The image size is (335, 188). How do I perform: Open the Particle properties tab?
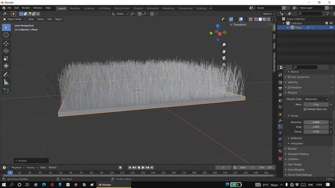pos(280,127)
